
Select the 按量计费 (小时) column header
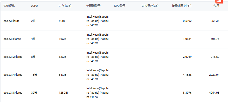click(x=182, y=6)
